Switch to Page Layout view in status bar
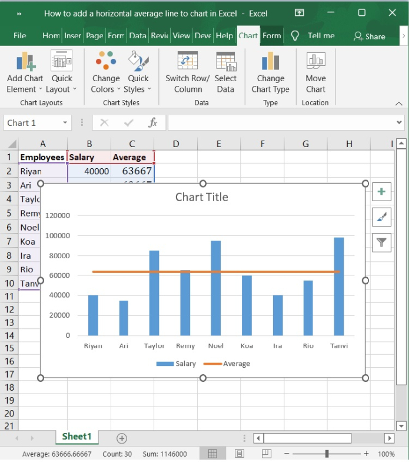412x463 pixels. [x=240, y=454]
